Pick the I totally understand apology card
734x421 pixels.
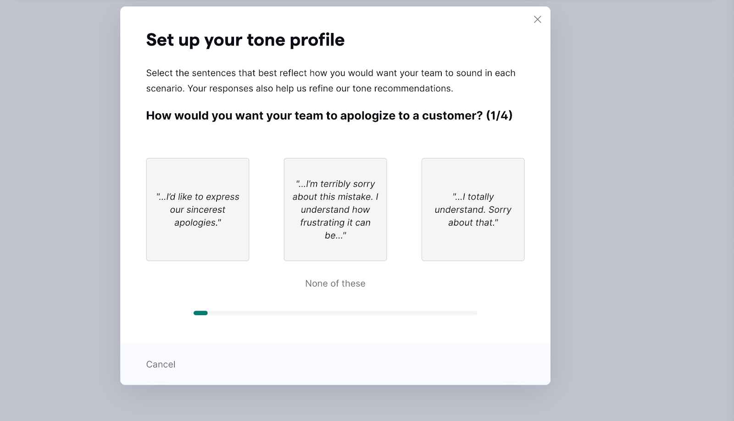pos(473,210)
